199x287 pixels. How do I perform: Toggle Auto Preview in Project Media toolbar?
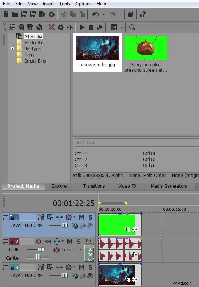coord(100,27)
